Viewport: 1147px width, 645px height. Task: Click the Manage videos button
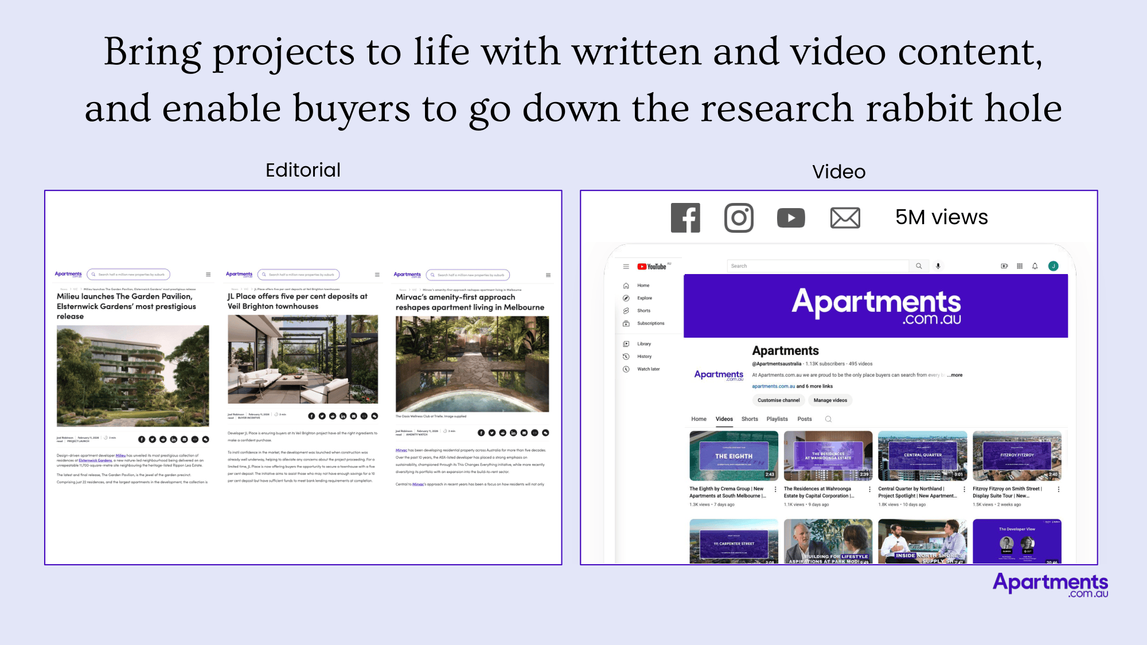tap(830, 400)
